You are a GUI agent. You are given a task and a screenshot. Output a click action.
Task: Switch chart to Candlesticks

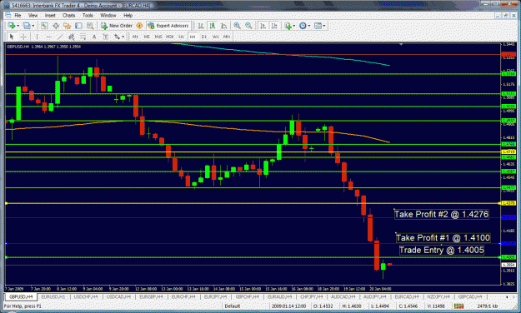(x=213, y=26)
